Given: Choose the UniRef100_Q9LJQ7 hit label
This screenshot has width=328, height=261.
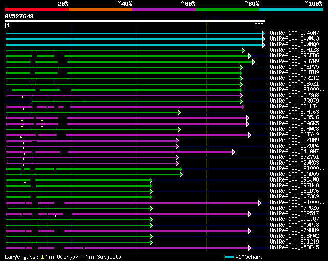Looking at the screenshot, I should pos(294,219).
